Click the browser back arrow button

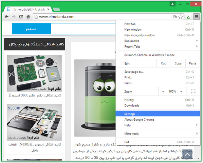[x=6, y=17]
